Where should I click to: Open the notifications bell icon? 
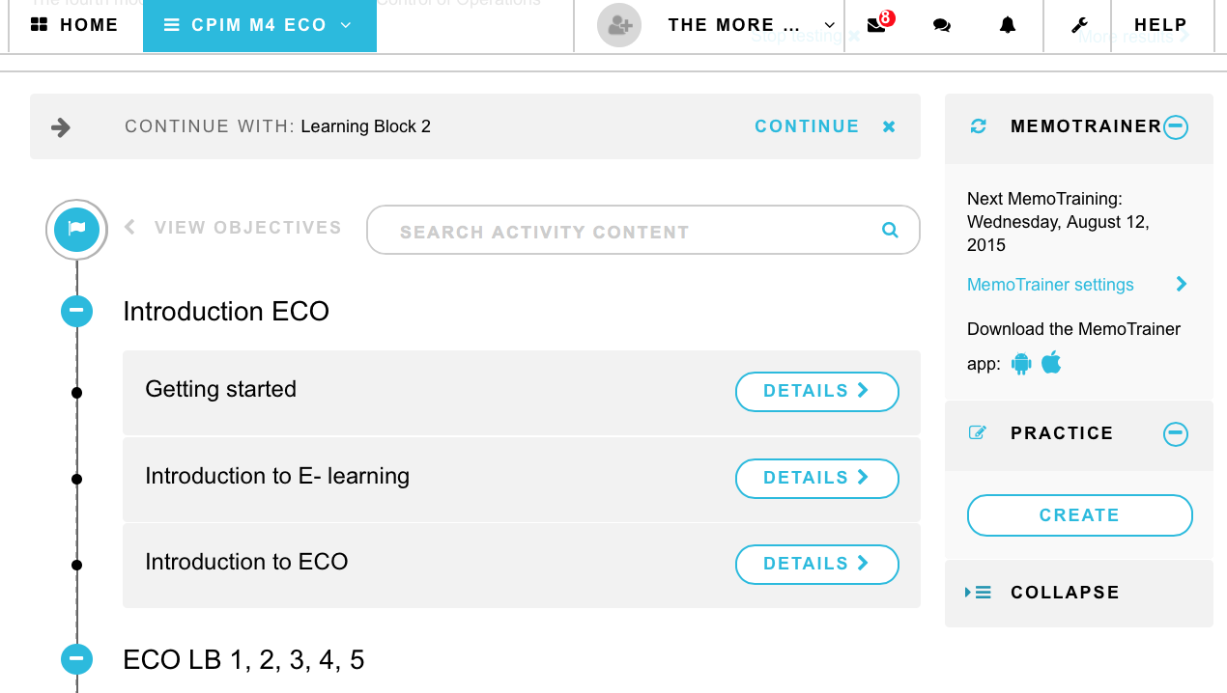point(1008,26)
